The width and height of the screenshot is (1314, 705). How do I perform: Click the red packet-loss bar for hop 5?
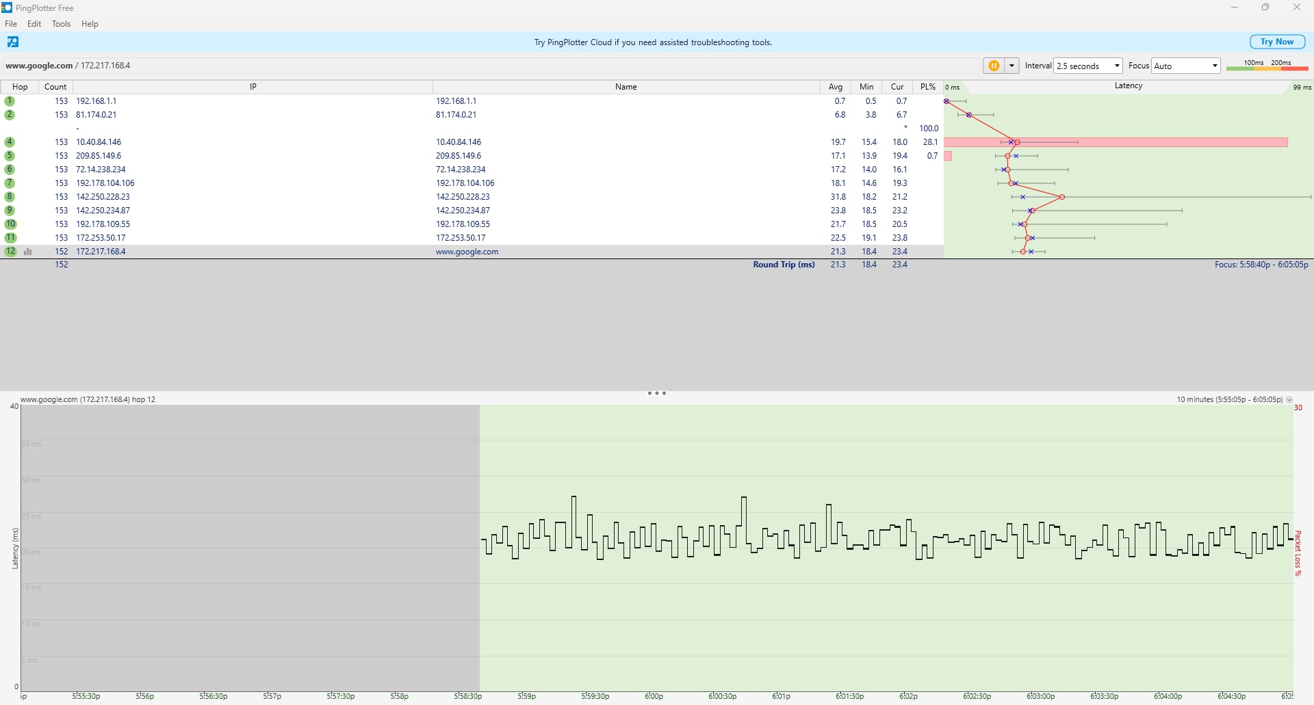(948, 156)
